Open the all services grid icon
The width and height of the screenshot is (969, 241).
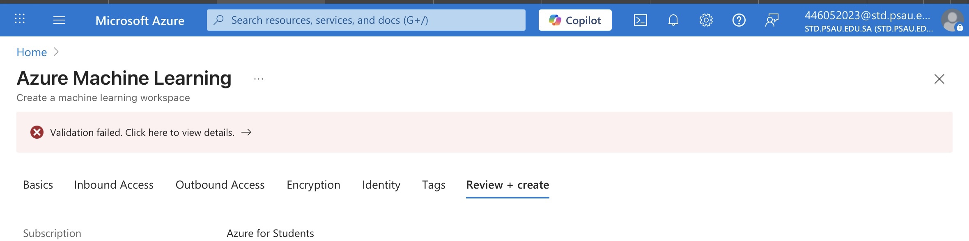20,19
